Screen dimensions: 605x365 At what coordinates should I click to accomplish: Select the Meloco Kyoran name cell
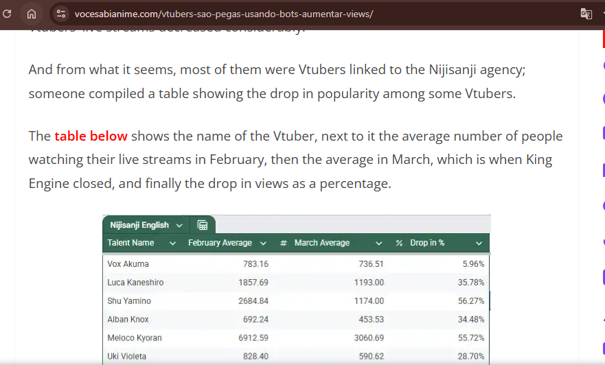[135, 338]
